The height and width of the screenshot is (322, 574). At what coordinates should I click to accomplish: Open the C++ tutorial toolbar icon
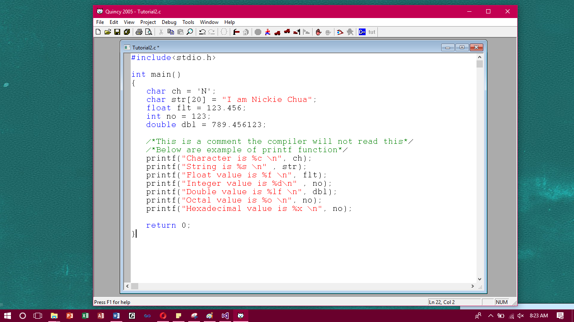click(x=362, y=32)
